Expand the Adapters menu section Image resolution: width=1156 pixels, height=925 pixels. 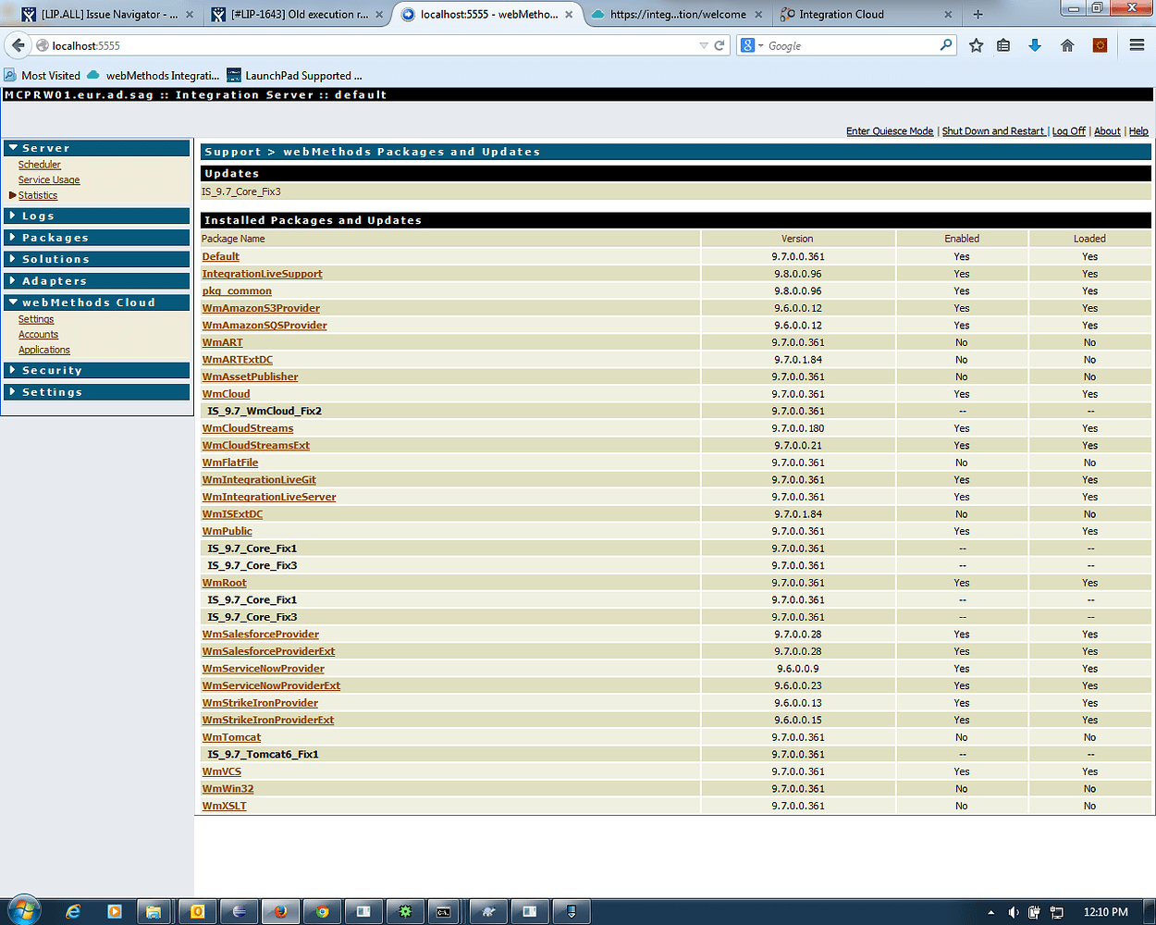coord(97,280)
